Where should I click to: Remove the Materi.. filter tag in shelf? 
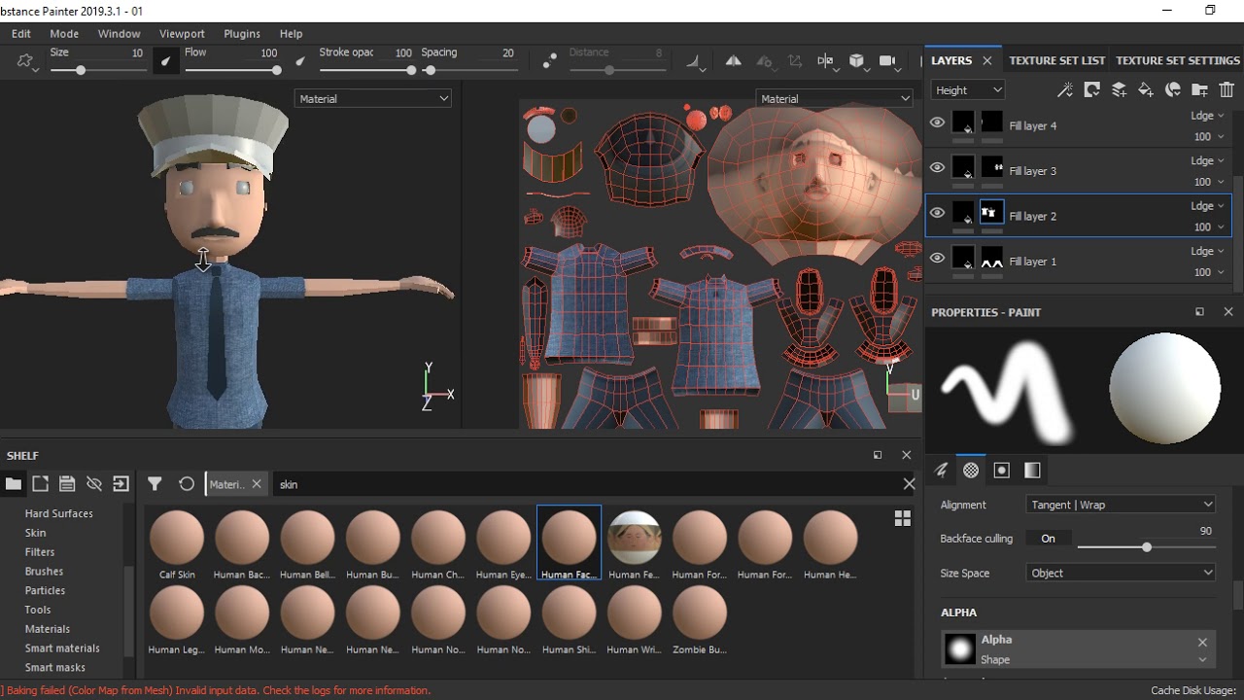(x=257, y=484)
